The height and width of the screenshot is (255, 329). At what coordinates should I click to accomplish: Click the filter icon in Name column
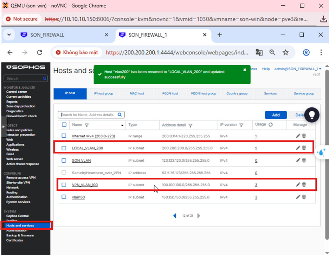coord(87,125)
